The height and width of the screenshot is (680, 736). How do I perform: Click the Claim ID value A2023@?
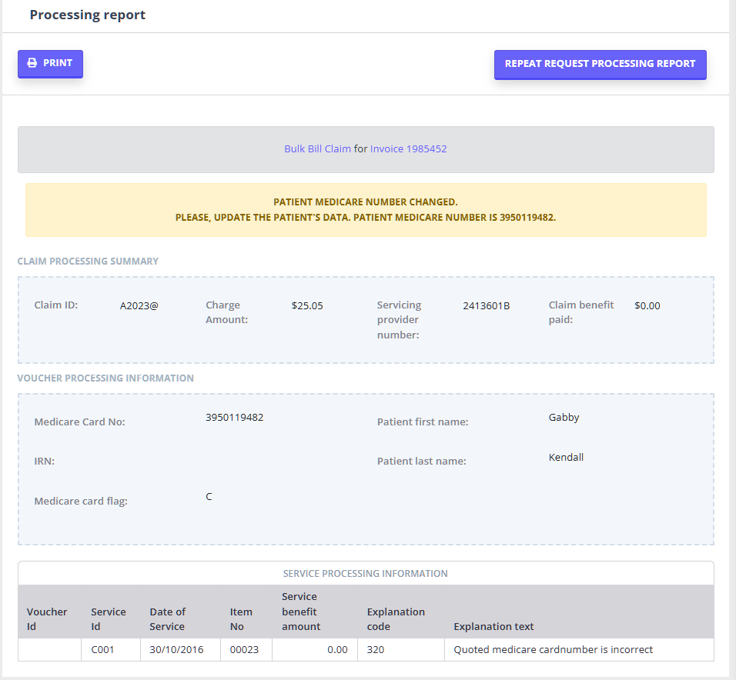coord(139,305)
